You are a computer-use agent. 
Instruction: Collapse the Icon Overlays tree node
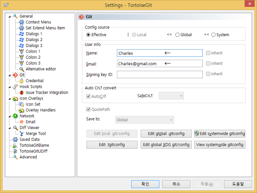tap(9, 99)
